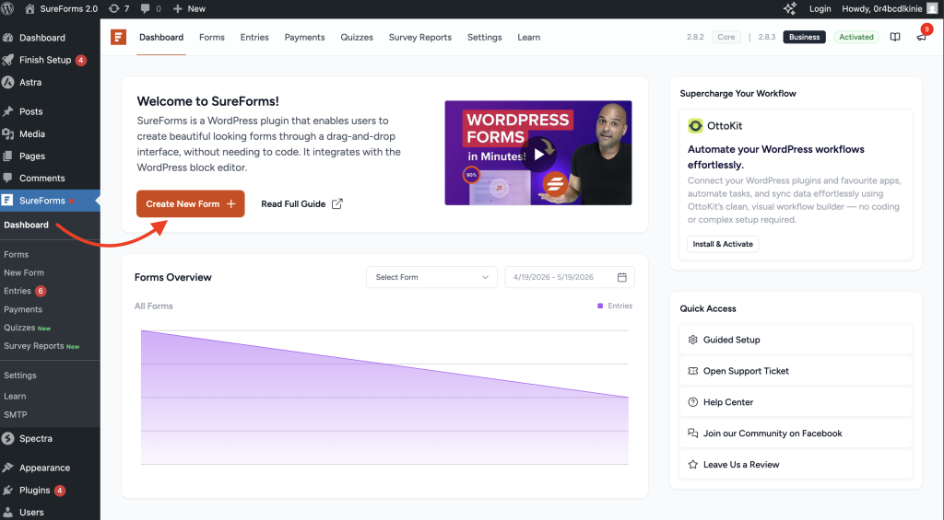Viewport: 944px width, 520px height.
Task: Click the WordPress logo in admin bar
Action: [x=7, y=8]
